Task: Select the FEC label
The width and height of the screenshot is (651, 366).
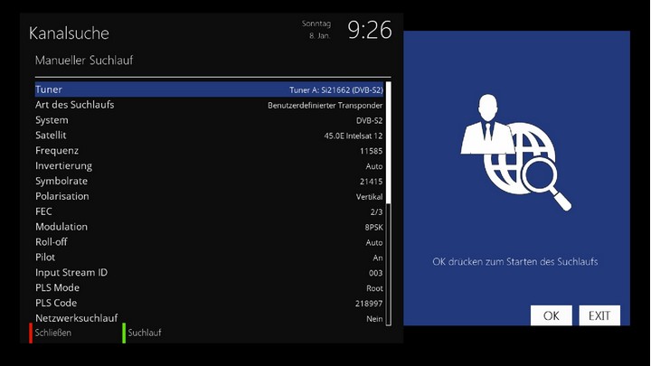Action: (x=43, y=211)
